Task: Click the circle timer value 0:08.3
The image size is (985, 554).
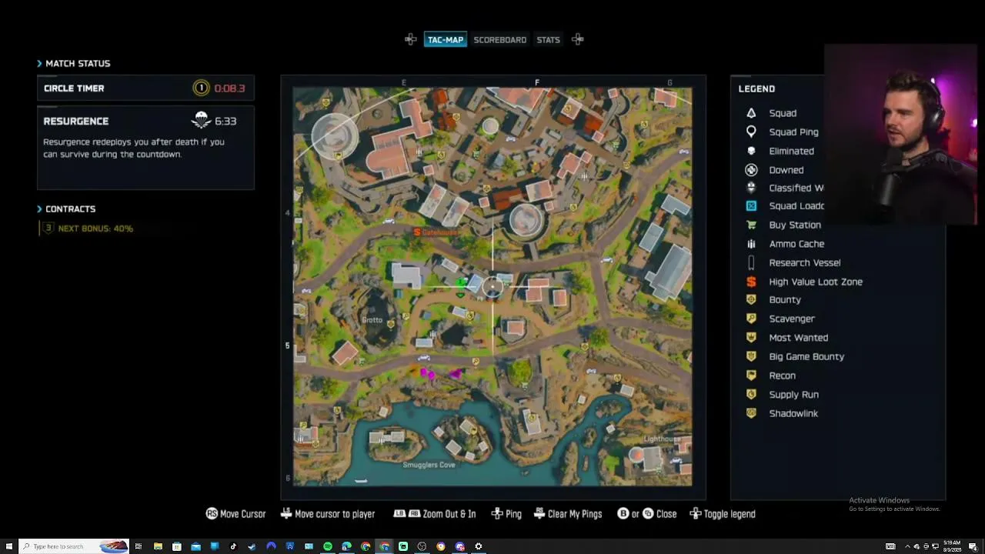Action: pyautogui.click(x=229, y=88)
